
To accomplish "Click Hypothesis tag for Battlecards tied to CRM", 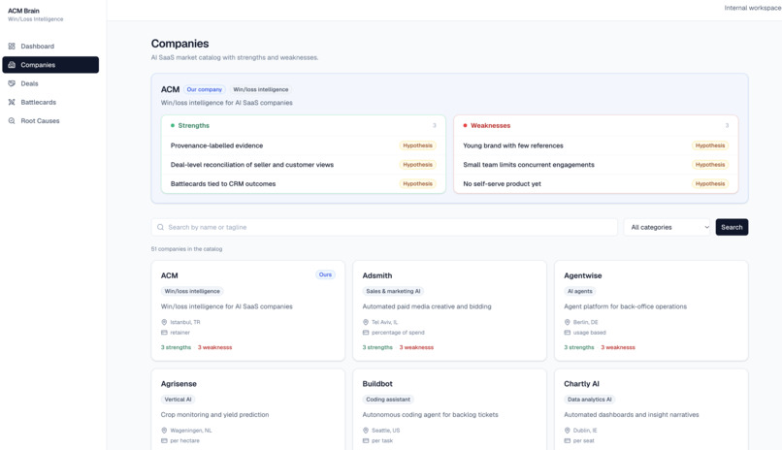I will 417,184.
